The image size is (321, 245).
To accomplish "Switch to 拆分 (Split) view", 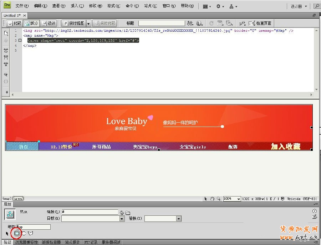I will (x=31, y=23).
